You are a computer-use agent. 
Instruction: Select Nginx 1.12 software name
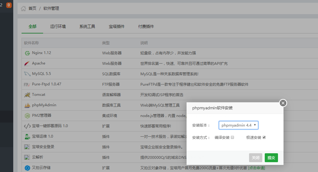coord(42,53)
